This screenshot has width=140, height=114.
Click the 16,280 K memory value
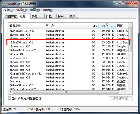(108, 85)
